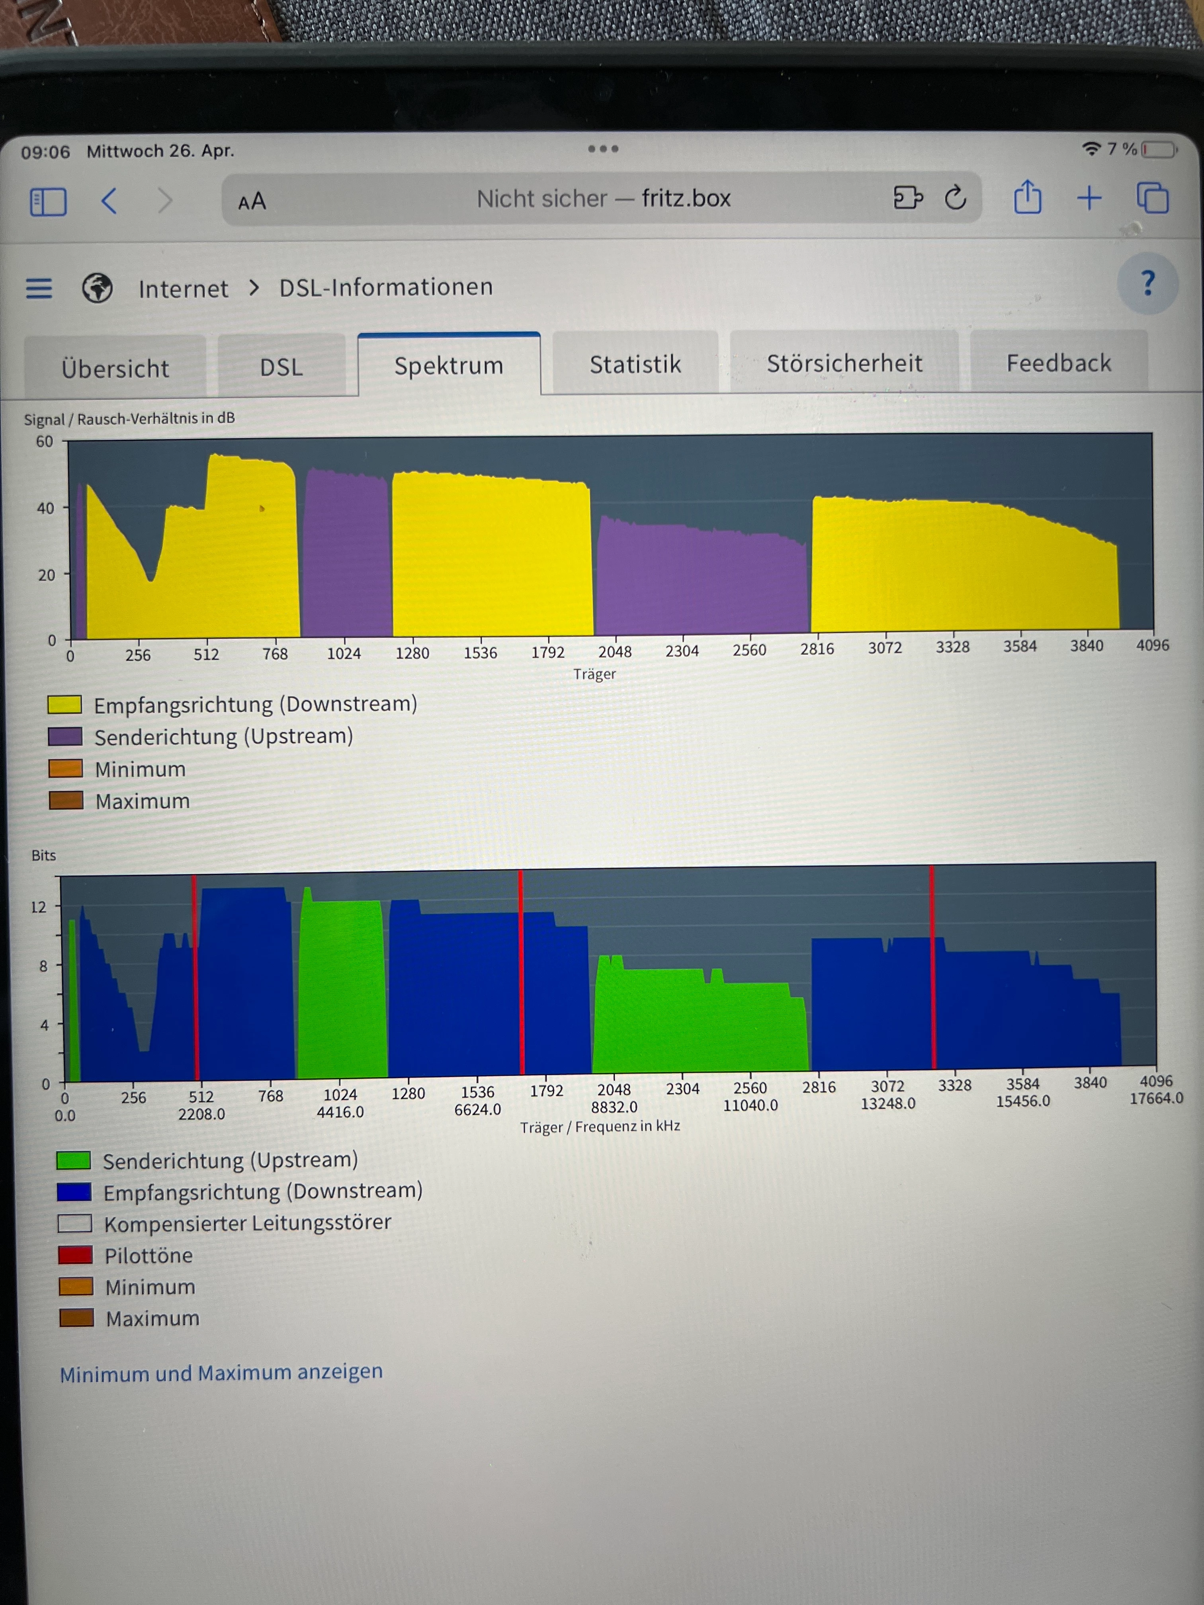The width and height of the screenshot is (1204, 1605).
Task: Click the red Pilottöne legend swatch
Action: pos(76,1255)
